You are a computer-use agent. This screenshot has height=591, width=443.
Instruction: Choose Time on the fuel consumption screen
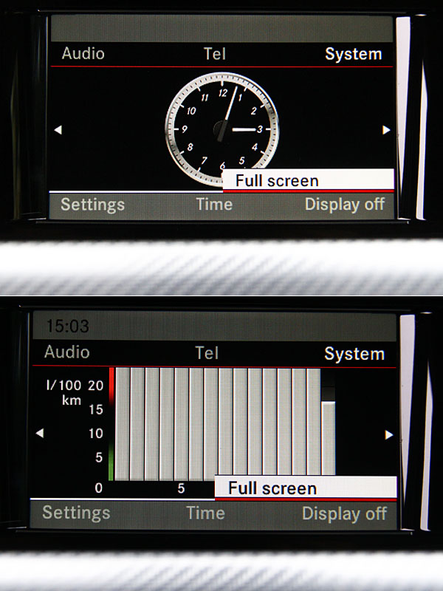pyautogui.click(x=205, y=513)
